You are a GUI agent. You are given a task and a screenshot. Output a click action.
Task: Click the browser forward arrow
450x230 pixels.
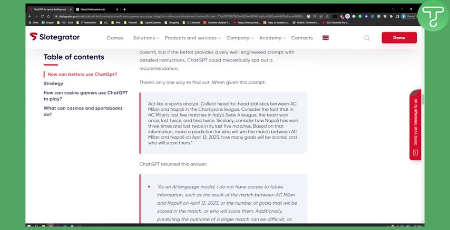point(36,16)
